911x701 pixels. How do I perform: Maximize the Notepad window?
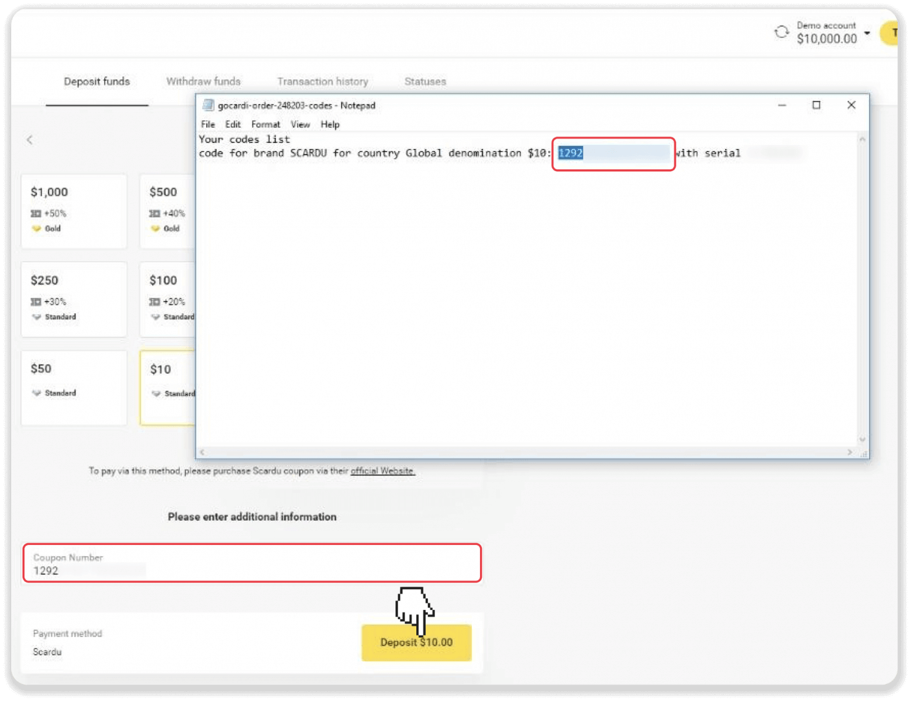[816, 105]
